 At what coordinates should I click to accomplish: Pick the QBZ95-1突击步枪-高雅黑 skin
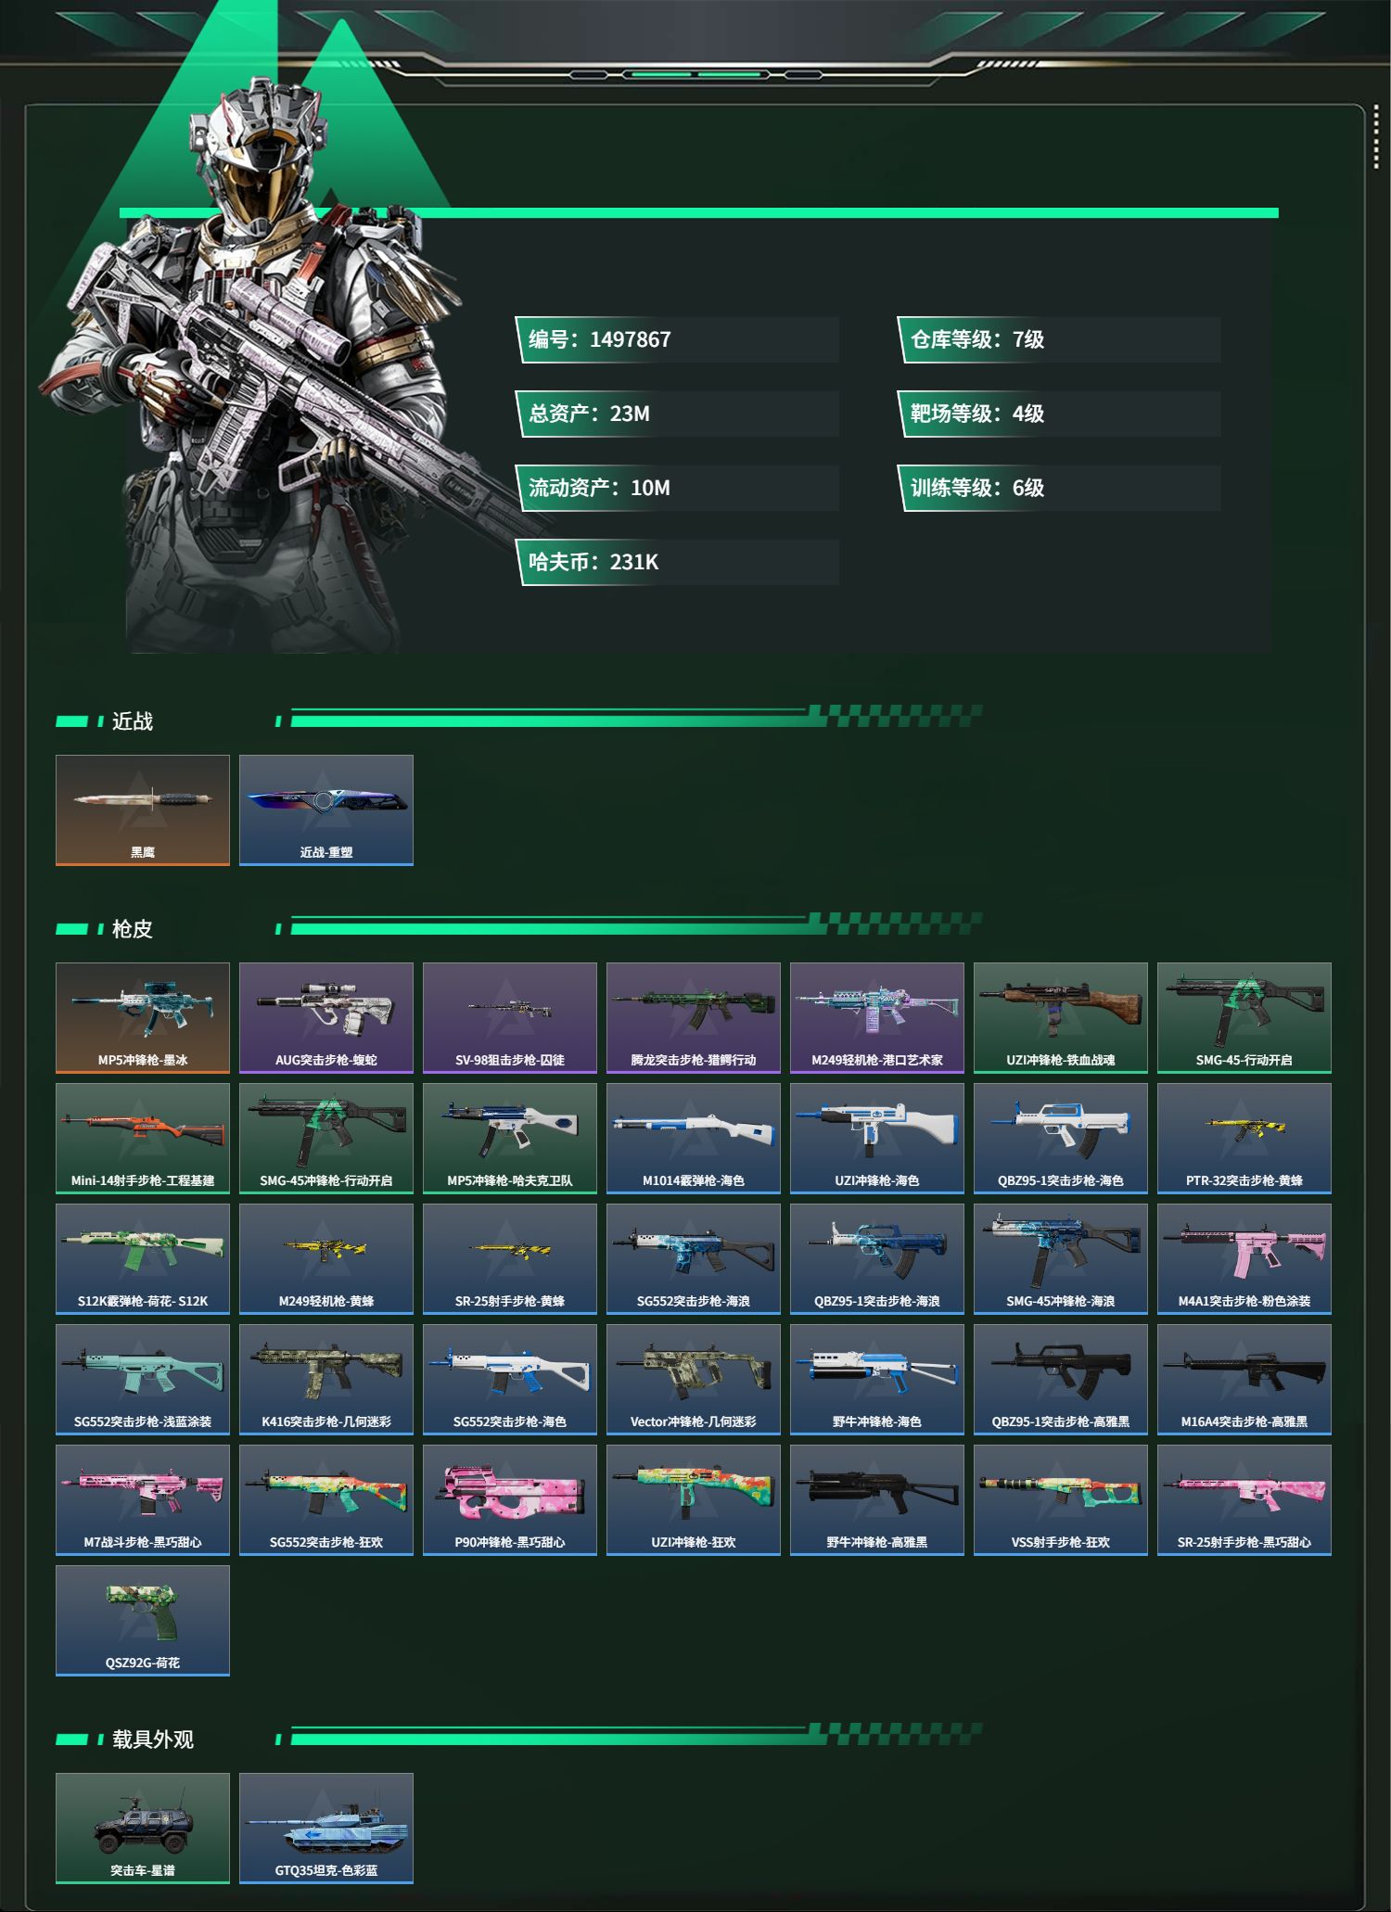click(1061, 1380)
